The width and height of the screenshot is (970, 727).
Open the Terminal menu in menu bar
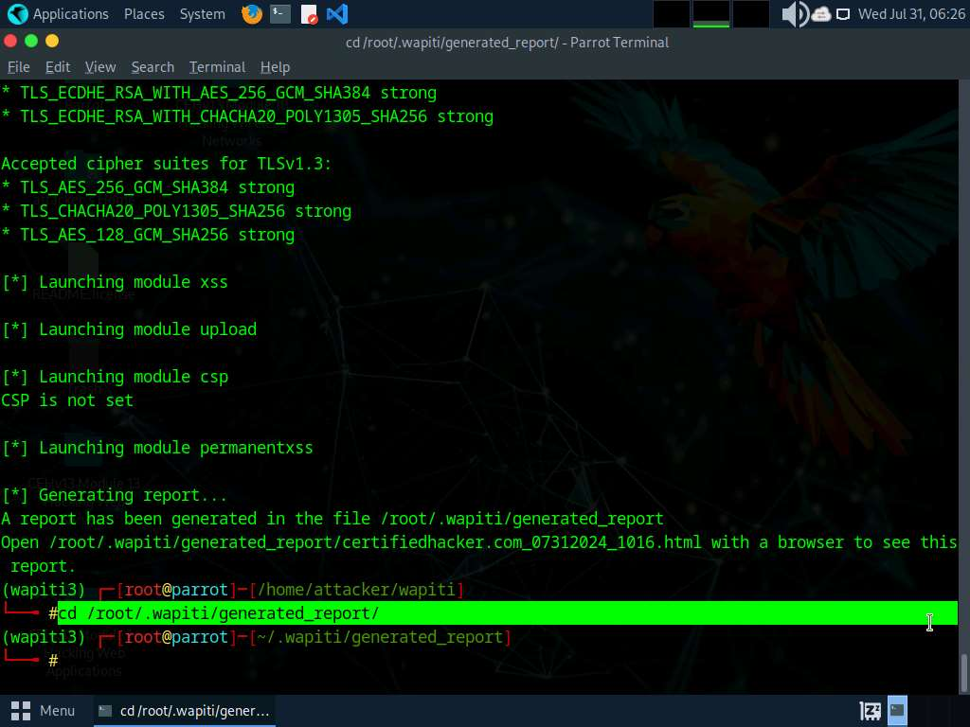(x=217, y=67)
